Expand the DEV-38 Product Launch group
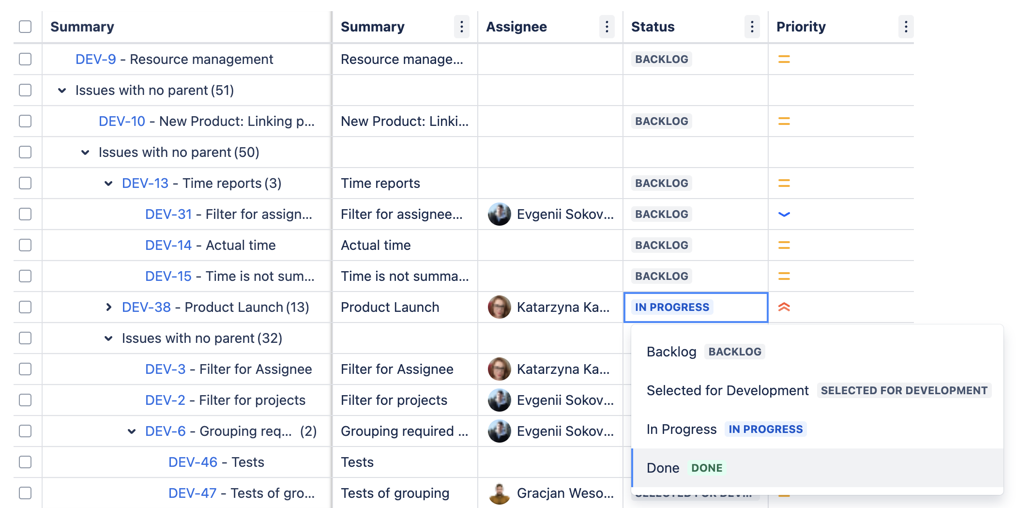The image size is (1017, 508). [108, 307]
